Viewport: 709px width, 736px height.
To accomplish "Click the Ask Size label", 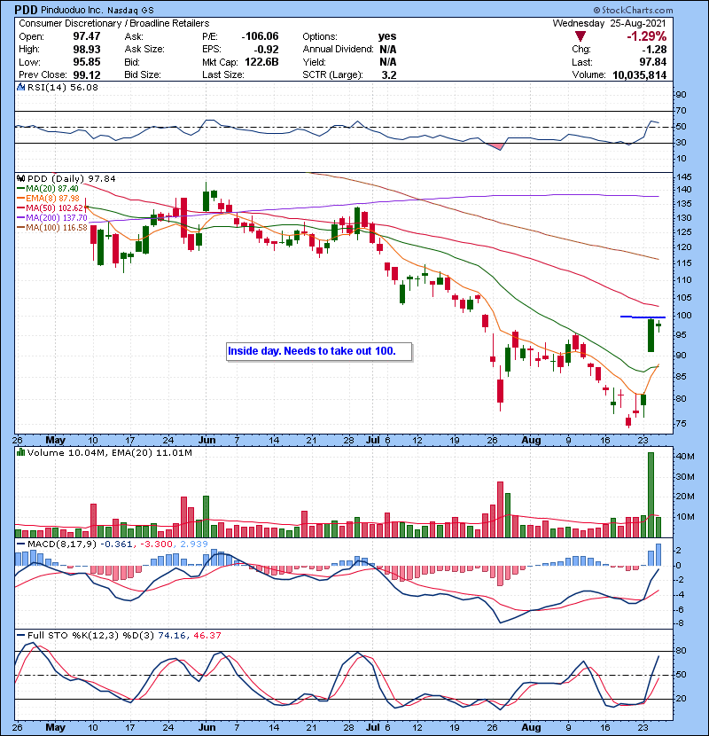I will (144, 50).
